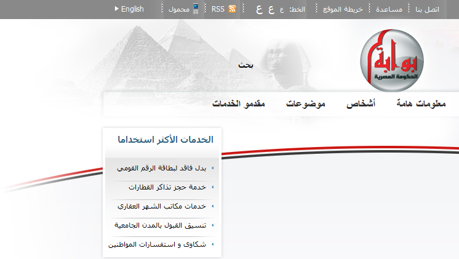The width and height of the screenshot is (459, 259).
Task: Open the مقدمو الخدمات menu
Action: pos(239,103)
